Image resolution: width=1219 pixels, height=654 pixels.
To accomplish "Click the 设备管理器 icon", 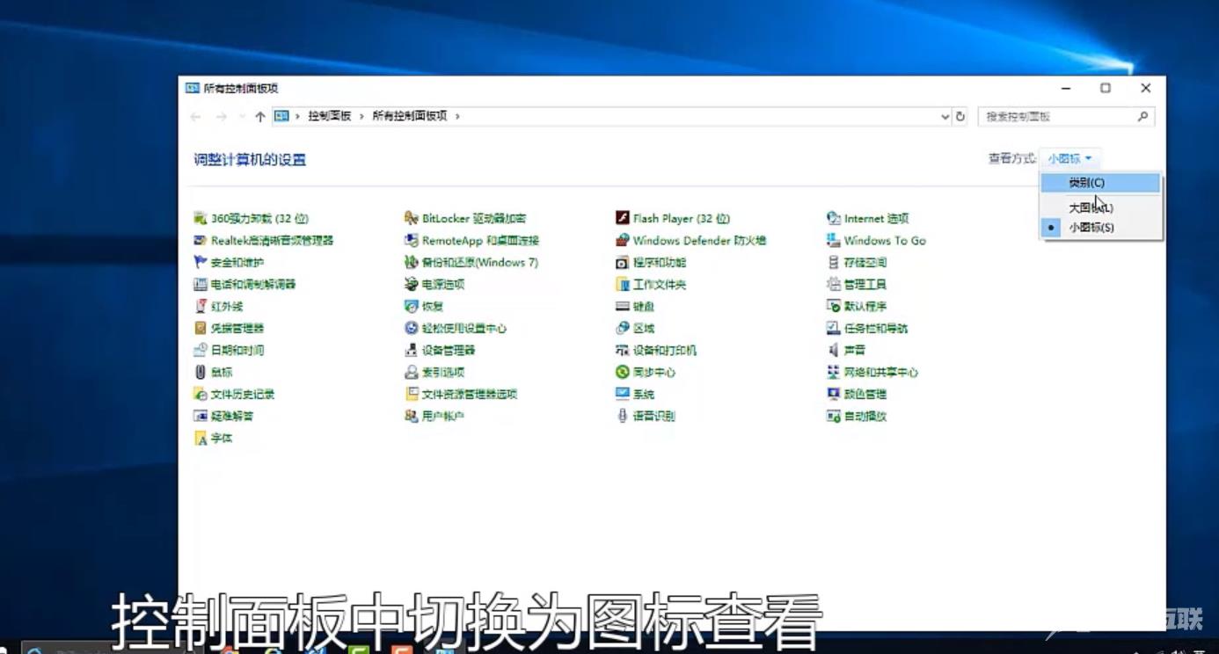I will pyautogui.click(x=411, y=350).
